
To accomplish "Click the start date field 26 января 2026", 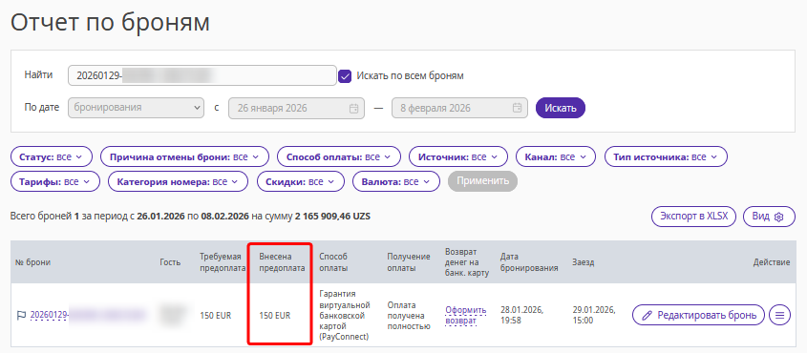I will (296, 109).
